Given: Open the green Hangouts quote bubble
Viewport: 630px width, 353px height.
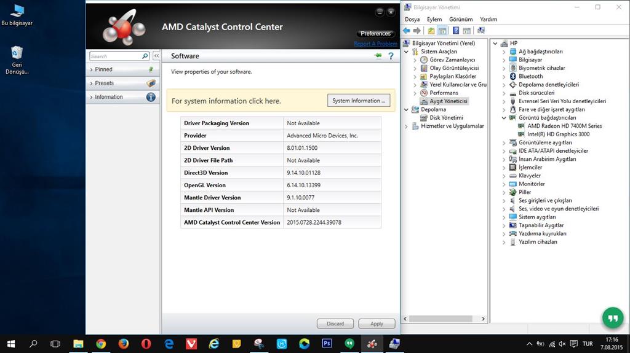Looking at the screenshot, I should coord(613,318).
